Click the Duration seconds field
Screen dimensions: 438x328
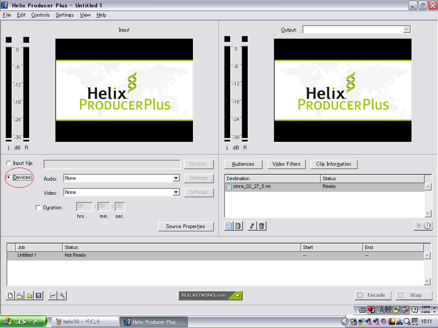pyautogui.click(x=120, y=206)
